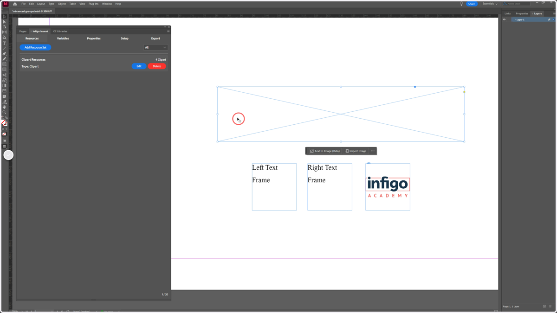
Task: Click the Layer 1 pen indicator
Action: 549,19
